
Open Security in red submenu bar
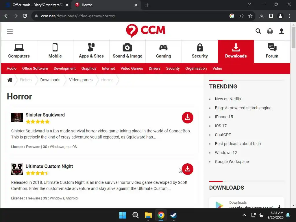click(173, 68)
